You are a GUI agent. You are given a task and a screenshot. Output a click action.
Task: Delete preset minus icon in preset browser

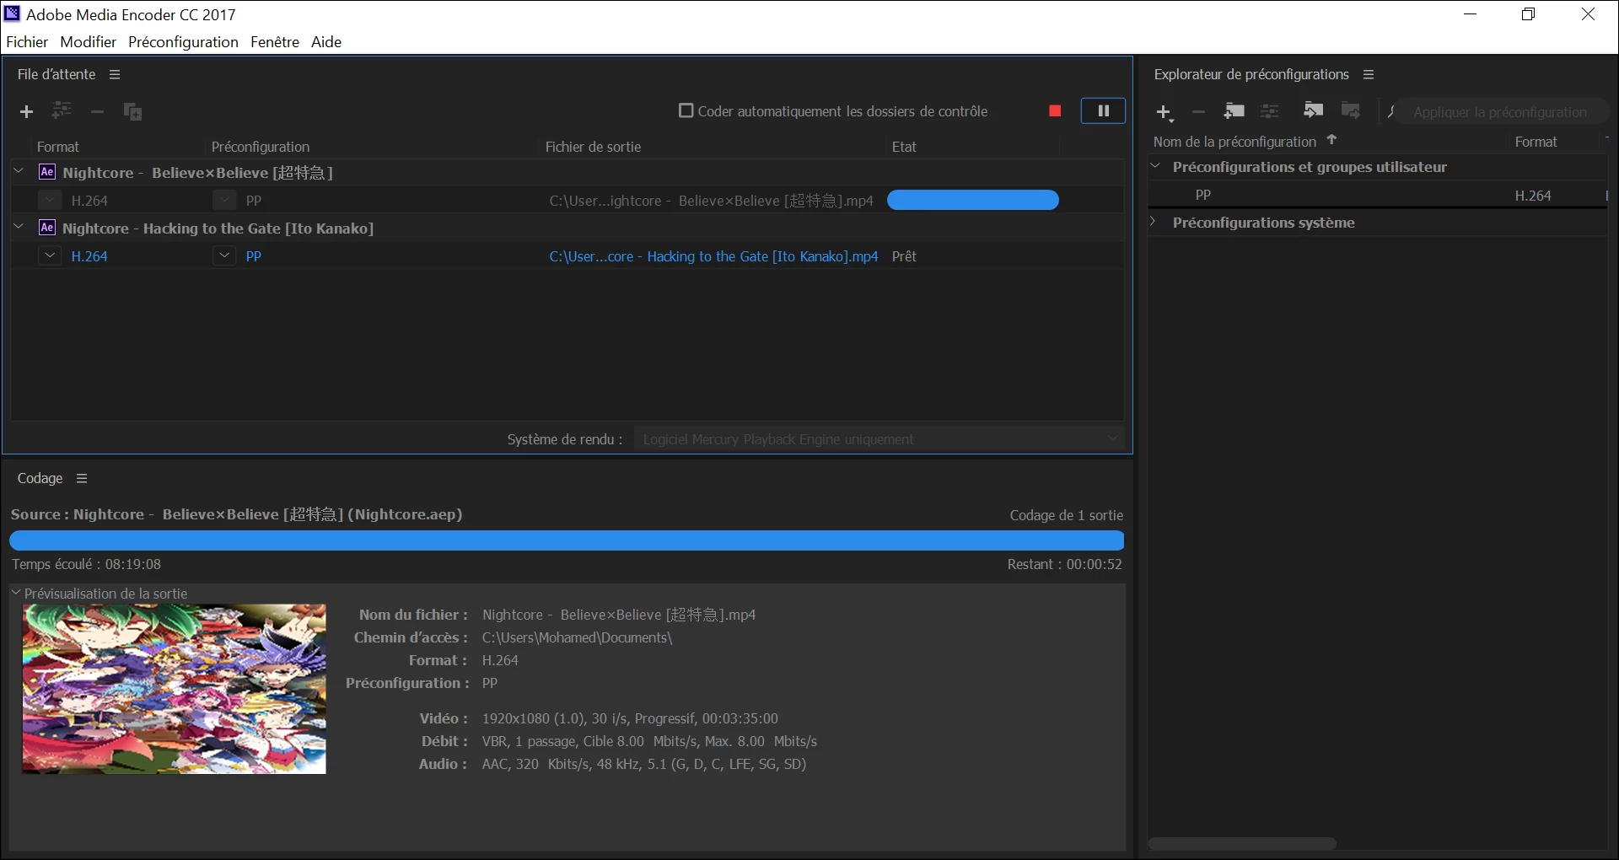[x=1198, y=111]
